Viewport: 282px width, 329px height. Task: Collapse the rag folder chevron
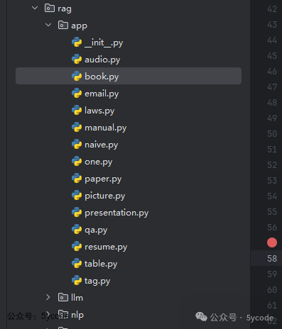coord(35,9)
